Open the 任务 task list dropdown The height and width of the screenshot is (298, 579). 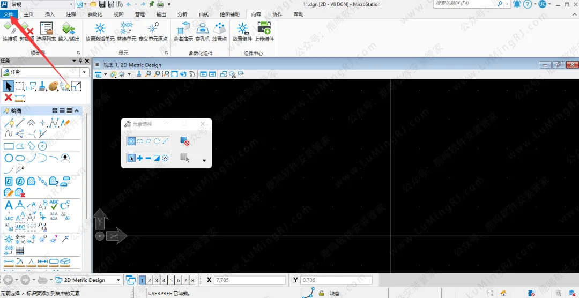pyautogui.click(x=84, y=72)
